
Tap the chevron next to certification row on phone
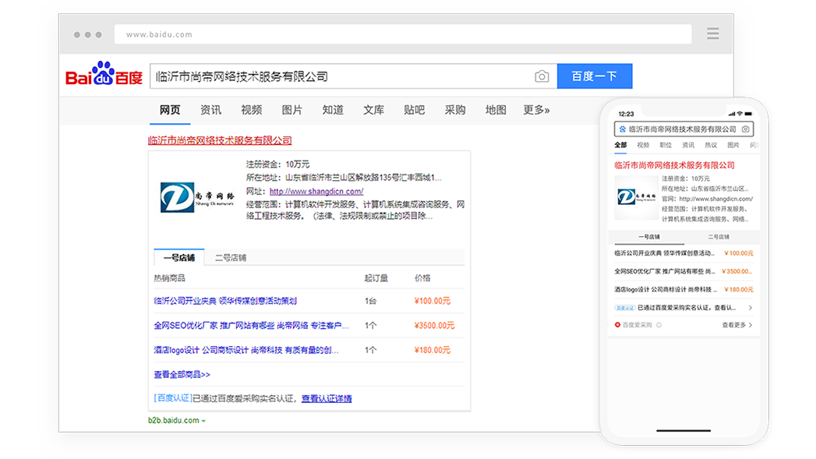[x=750, y=308]
